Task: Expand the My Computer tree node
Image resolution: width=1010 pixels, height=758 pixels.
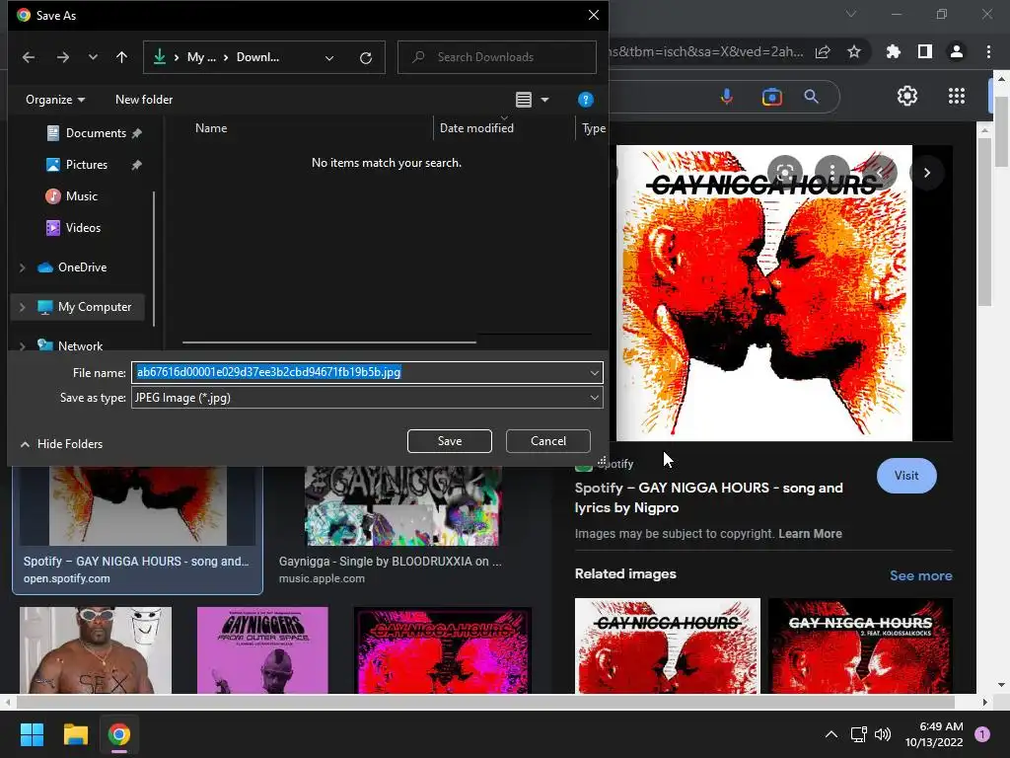Action: pos(23,308)
